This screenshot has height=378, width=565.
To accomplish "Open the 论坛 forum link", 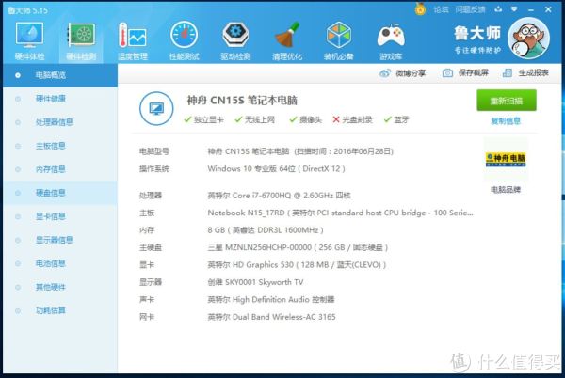I will [x=441, y=9].
